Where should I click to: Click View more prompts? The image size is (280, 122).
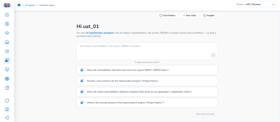[x=205, y=114]
